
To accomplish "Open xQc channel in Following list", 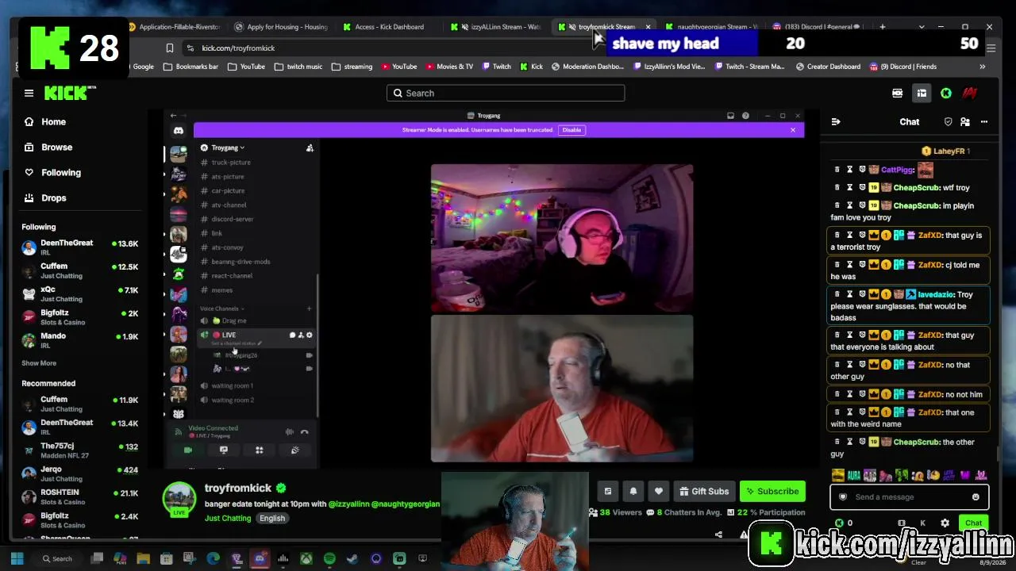I will [79, 294].
